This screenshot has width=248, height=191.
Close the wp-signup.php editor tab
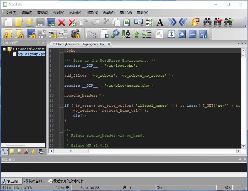coord(109,44)
